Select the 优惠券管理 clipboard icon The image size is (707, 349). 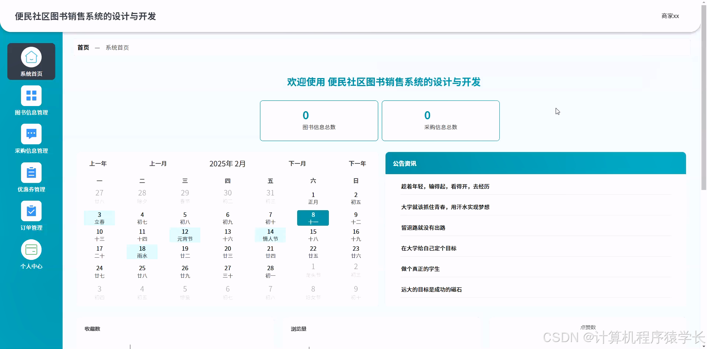coord(31,173)
